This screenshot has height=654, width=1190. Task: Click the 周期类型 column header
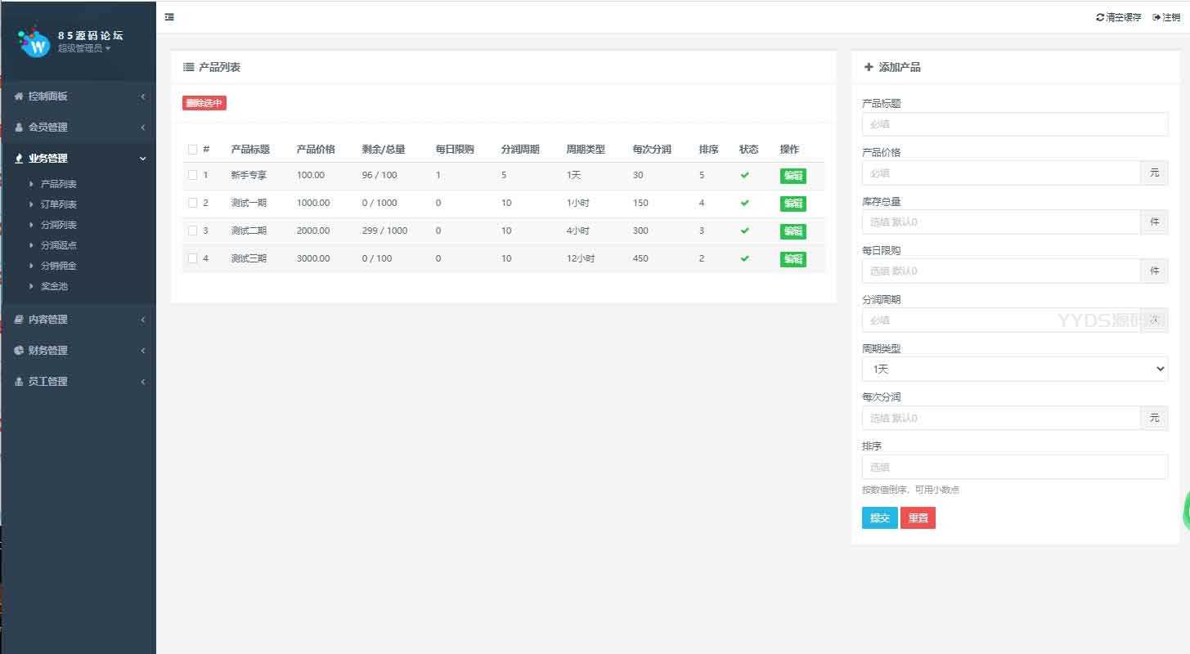click(x=586, y=150)
